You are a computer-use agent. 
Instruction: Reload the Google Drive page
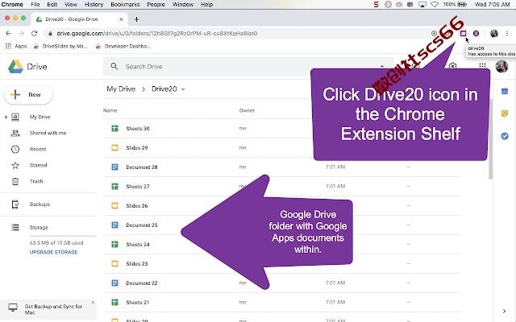(34, 33)
